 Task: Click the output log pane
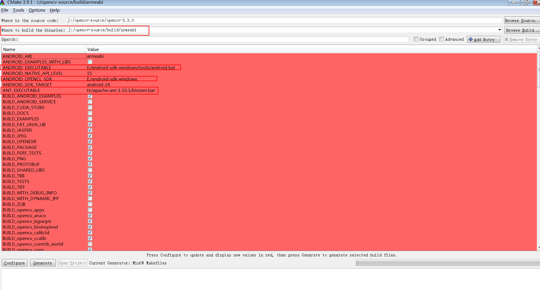pos(271,279)
